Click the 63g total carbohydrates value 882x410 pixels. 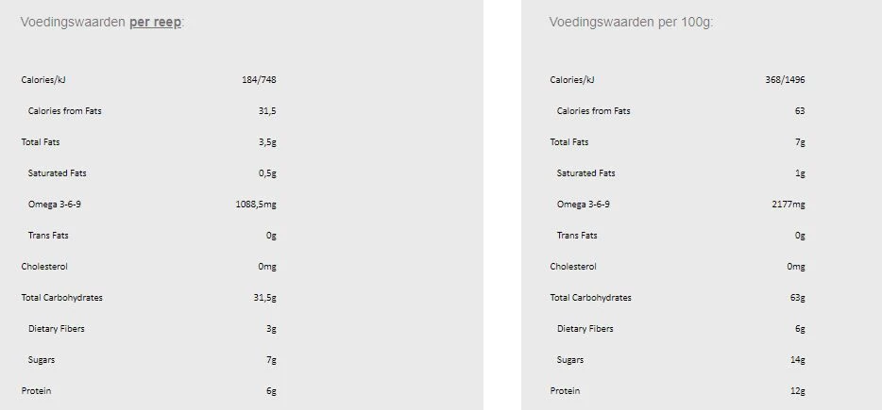[x=796, y=298]
